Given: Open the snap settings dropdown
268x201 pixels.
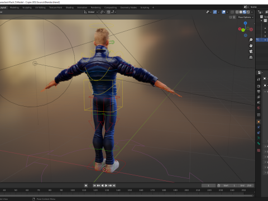Looking at the screenshot, I should (113, 12).
